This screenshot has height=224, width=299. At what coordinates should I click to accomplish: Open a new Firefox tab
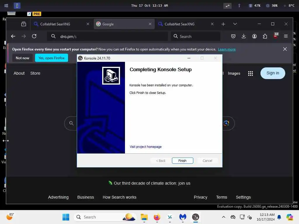(223, 24)
